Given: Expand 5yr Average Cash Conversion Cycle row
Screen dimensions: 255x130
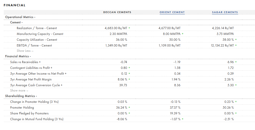Looking at the screenshot, I should (x=36, y=85).
